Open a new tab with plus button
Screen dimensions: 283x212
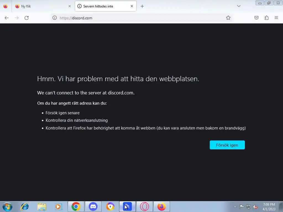click(x=142, y=6)
